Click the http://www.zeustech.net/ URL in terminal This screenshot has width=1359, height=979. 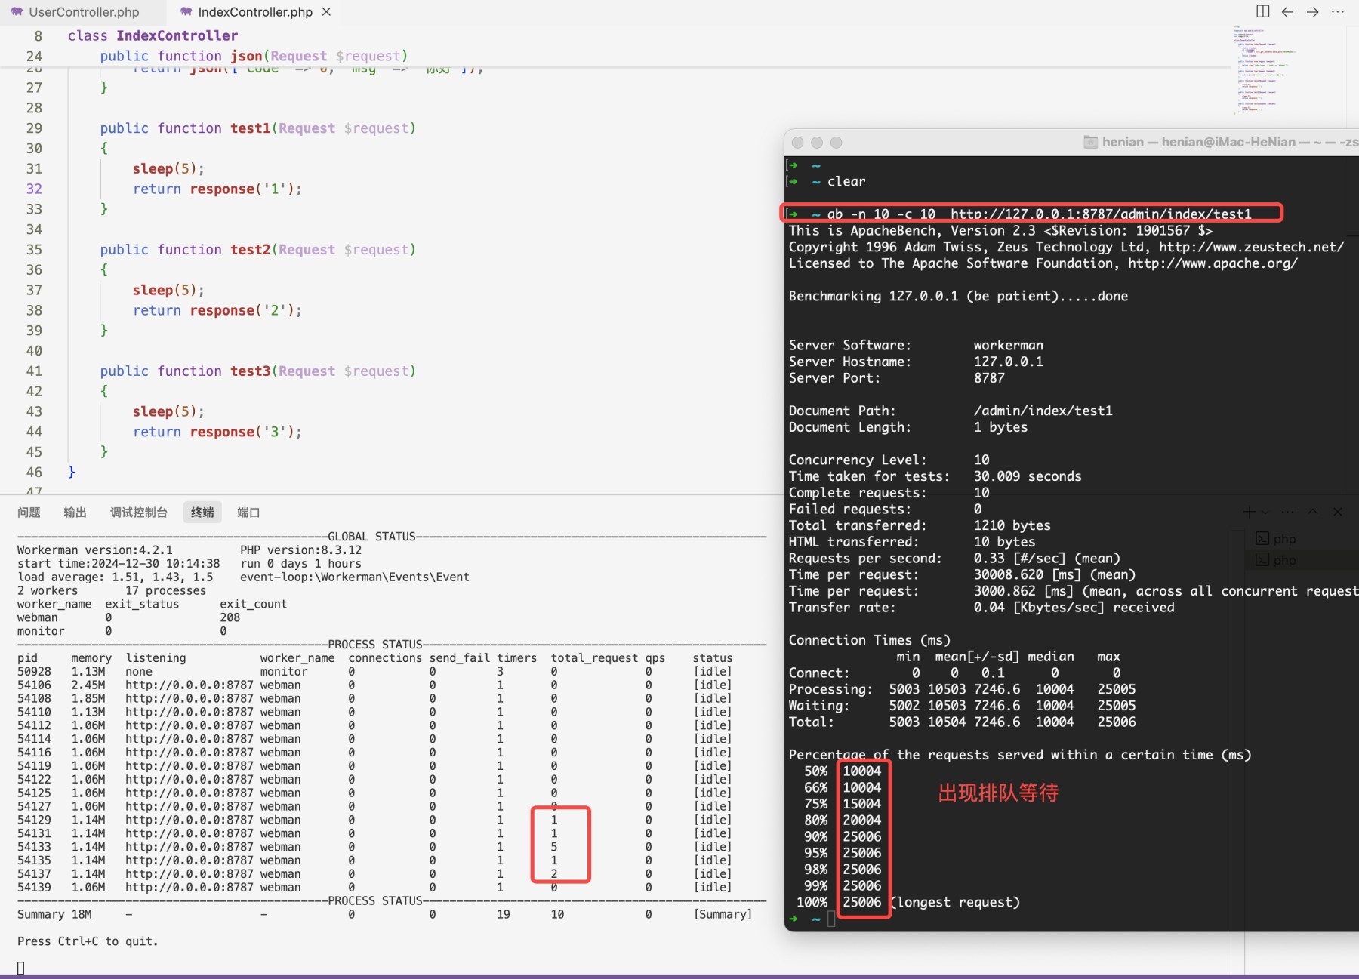(x=1251, y=247)
